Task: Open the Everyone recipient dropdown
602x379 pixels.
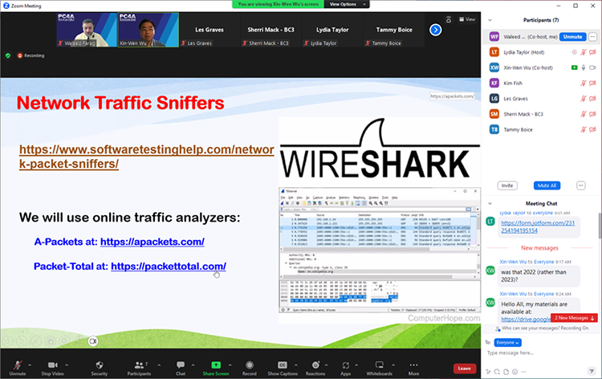Action: pos(507,343)
